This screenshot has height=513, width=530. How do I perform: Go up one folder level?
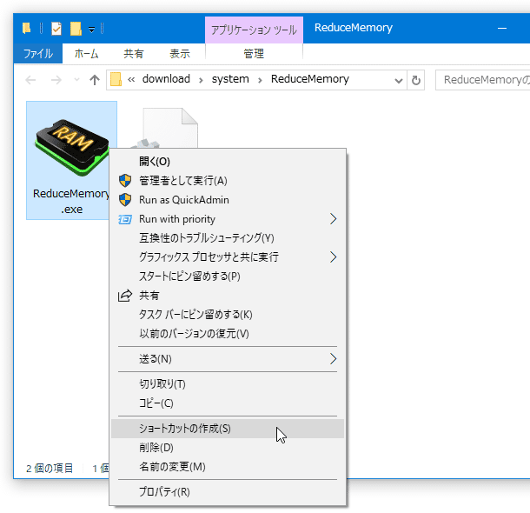95,80
